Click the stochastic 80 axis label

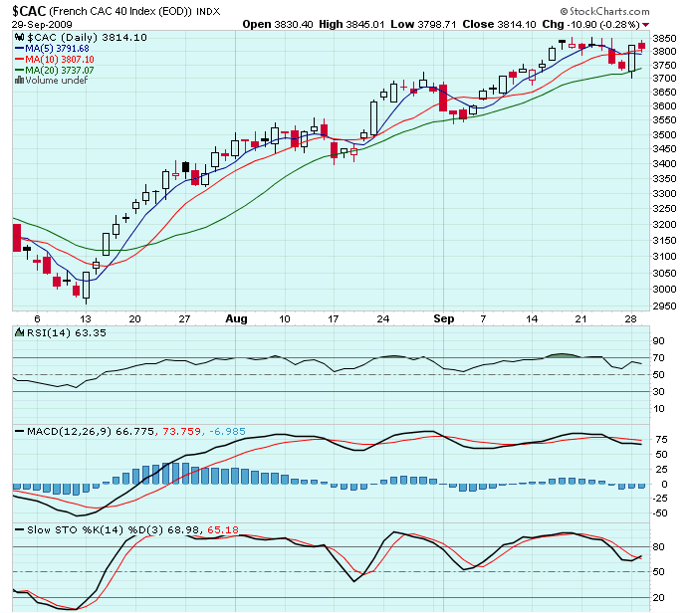(658, 546)
